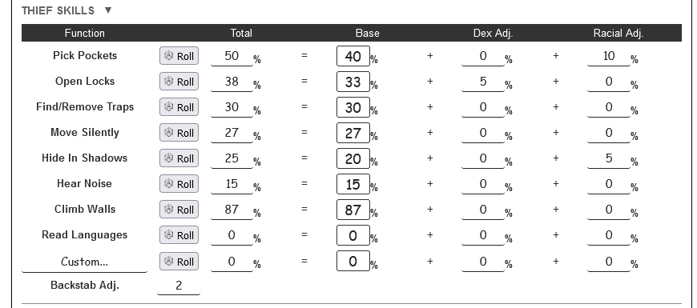Roll the Open Locks skill
697x308 pixels.
point(179,82)
